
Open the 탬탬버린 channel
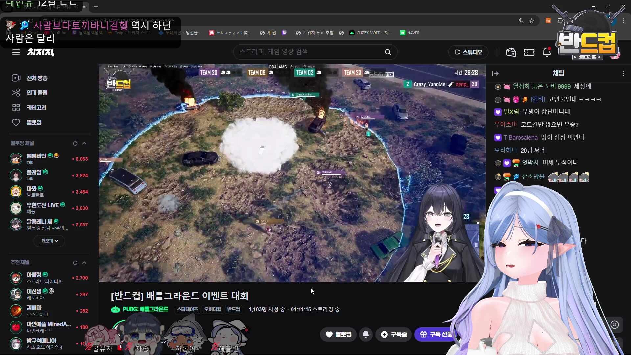click(x=49, y=159)
